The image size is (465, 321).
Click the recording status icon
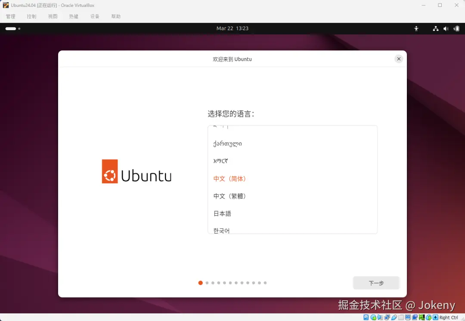(x=415, y=318)
